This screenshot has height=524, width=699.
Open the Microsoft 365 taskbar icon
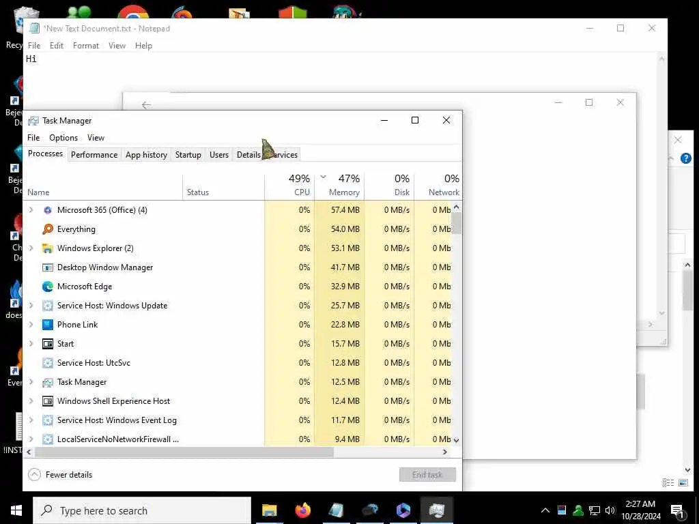(x=403, y=510)
